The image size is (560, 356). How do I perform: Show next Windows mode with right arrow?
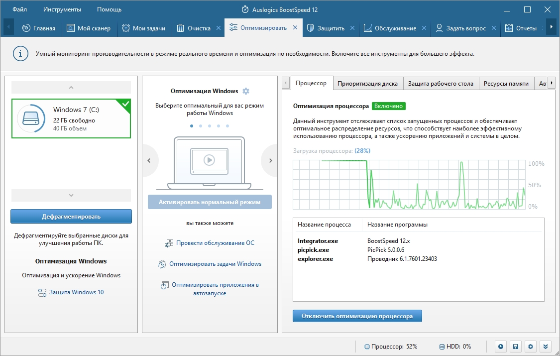270,161
